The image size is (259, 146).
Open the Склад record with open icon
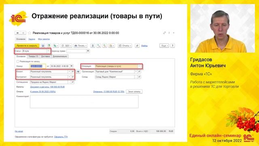(x=139, y=77)
